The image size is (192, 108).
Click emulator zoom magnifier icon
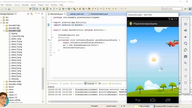[185, 63]
